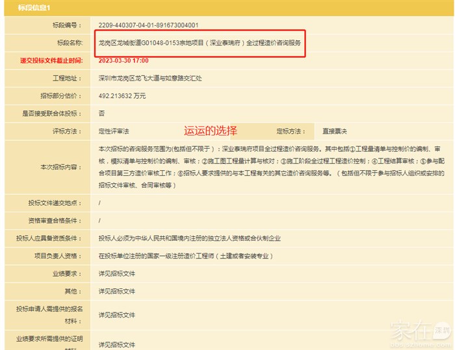Click 详见招标文件 in the 其他 row

pos(117,291)
